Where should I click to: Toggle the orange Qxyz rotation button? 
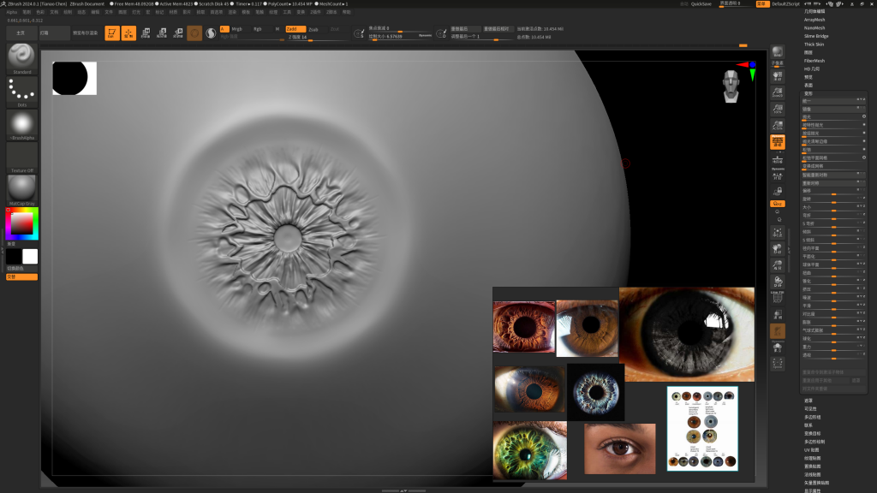pos(778,204)
